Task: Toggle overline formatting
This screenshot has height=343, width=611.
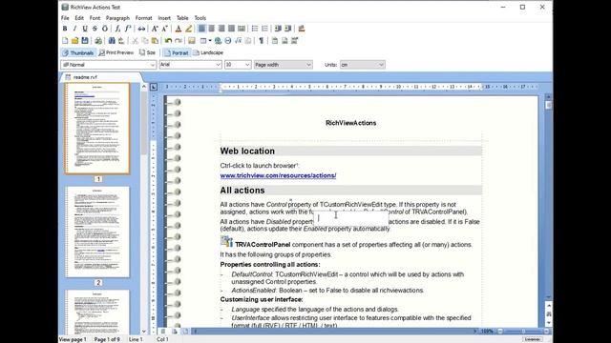Action: point(105,29)
